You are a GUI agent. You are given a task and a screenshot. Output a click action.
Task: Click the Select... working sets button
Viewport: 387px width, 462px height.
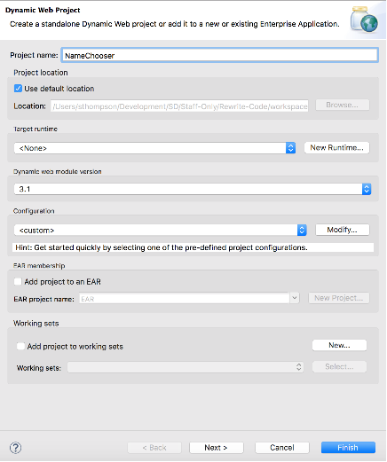339,367
